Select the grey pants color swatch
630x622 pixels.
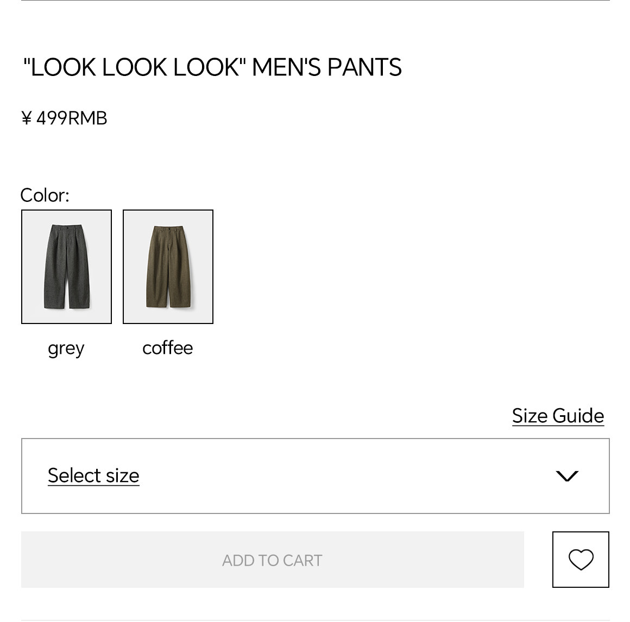tap(66, 266)
